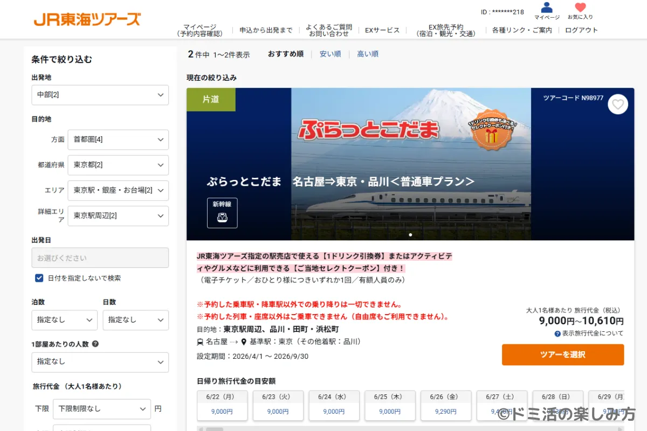Sort results by 安い順
The width and height of the screenshot is (647, 431).
[x=330, y=54]
